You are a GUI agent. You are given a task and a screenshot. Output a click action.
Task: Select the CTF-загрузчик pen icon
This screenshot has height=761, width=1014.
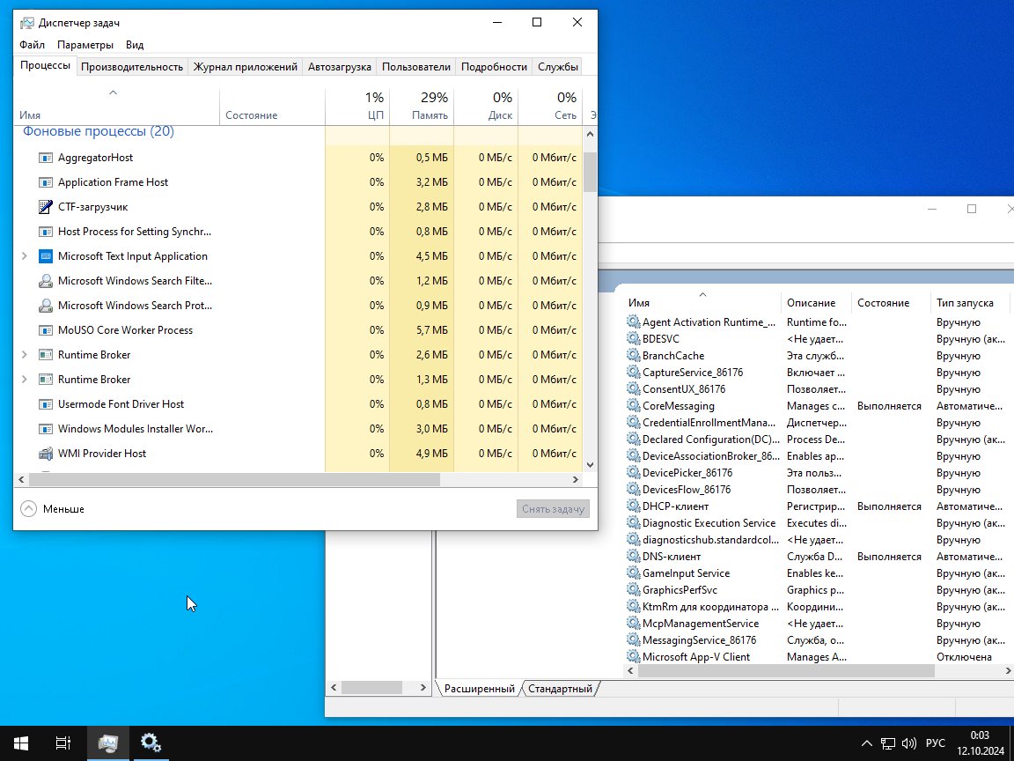click(x=45, y=207)
